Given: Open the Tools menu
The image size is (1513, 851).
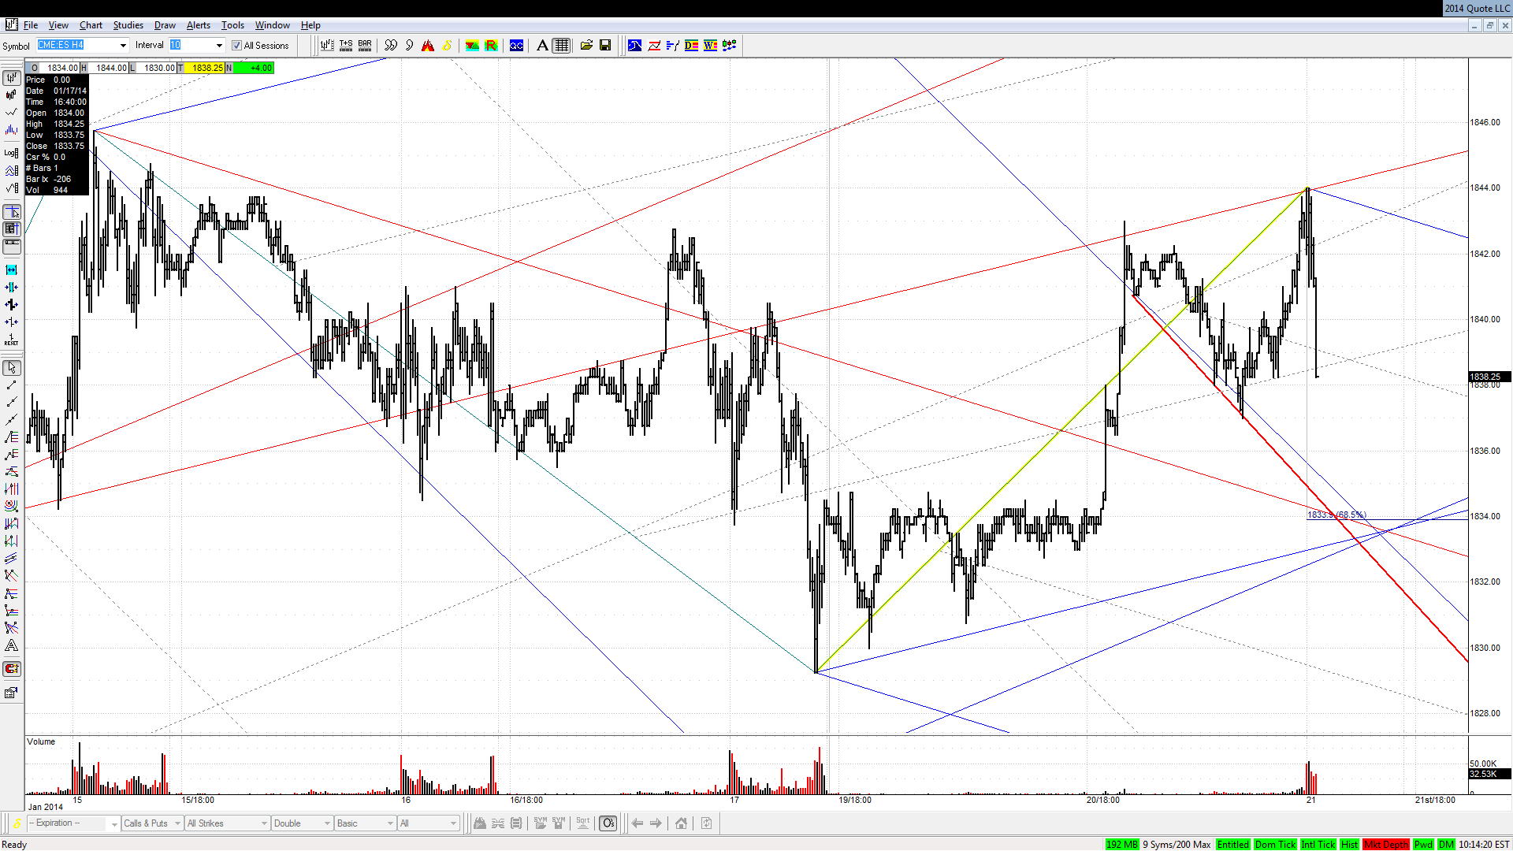Looking at the screenshot, I should point(232,25).
